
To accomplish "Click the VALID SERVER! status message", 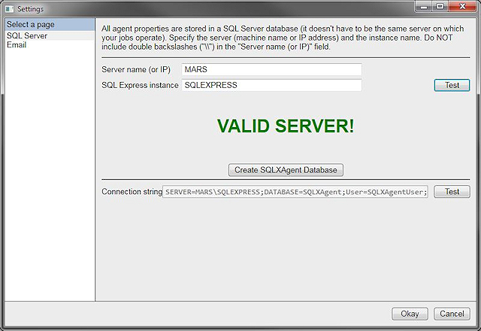I will [286, 126].
